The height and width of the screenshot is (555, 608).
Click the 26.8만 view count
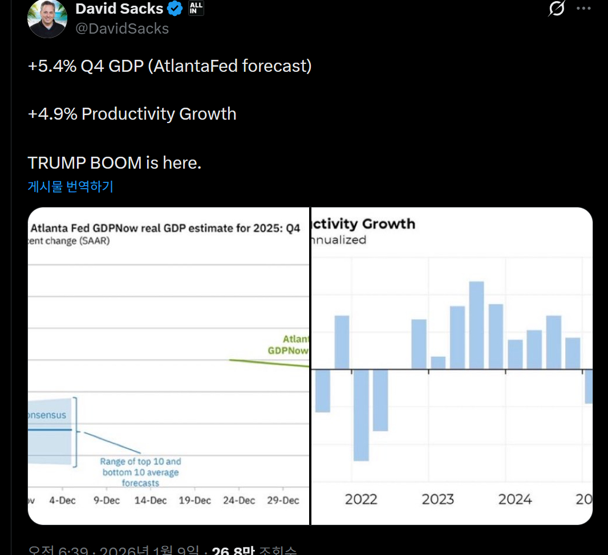(233, 550)
